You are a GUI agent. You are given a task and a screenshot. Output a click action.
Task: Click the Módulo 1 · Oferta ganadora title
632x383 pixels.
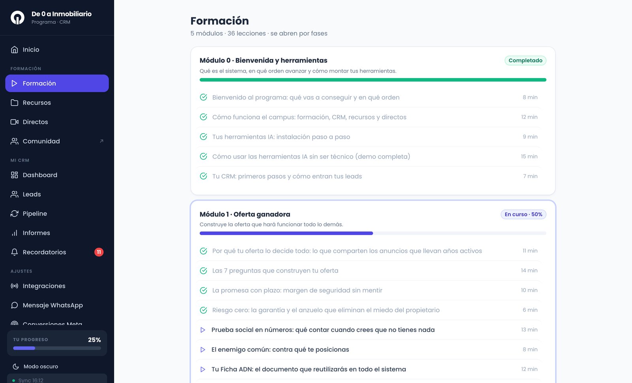click(245, 214)
